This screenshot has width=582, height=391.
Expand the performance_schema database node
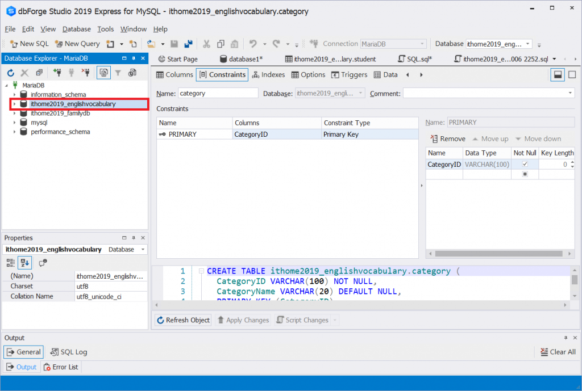pyautogui.click(x=14, y=132)
